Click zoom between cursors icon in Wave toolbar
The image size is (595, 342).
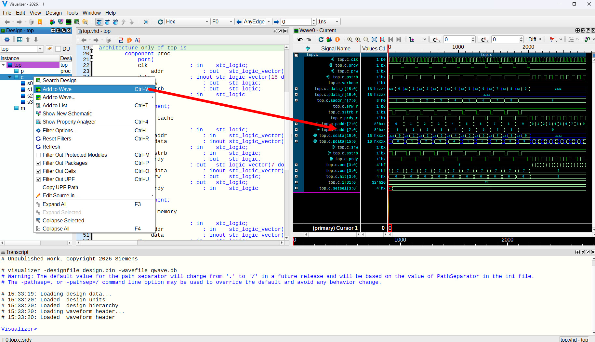pos(382,40)
